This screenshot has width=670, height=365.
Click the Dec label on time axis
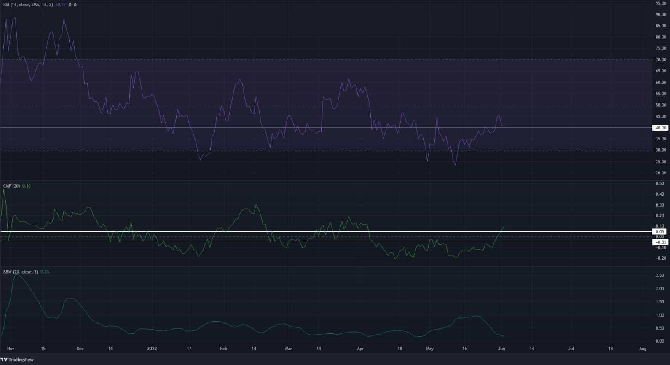(80, 349)
